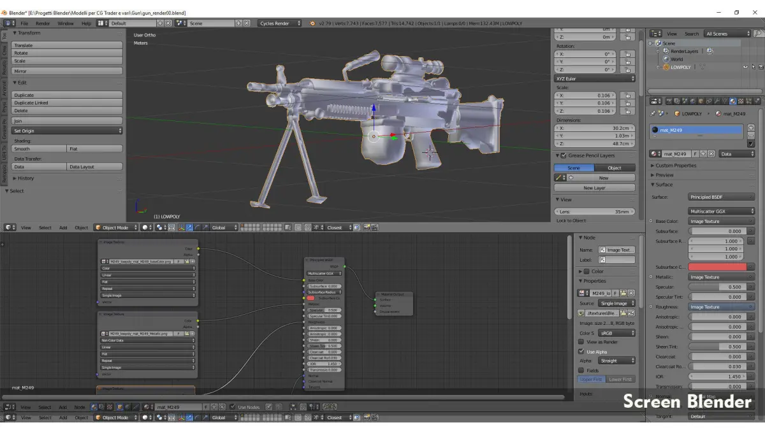
Task: Unlink mat_M249 with X in node header
Action: (x=222, y=406)
